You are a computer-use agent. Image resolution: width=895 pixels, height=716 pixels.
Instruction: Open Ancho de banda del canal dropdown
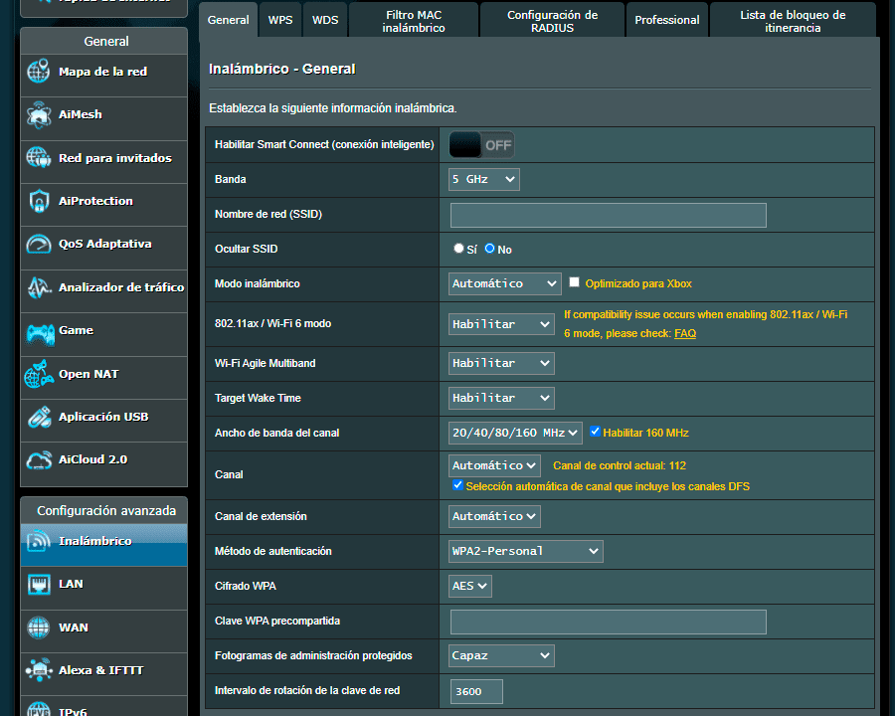point(515,433)
